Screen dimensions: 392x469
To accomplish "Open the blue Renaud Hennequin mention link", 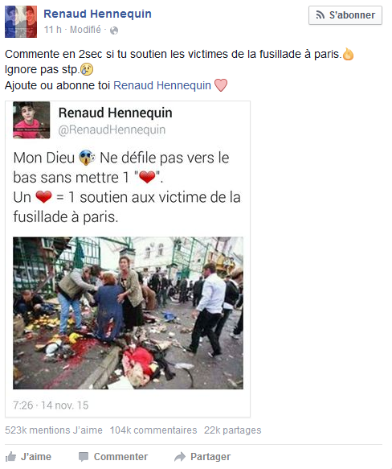I will click(x=162, y=85).
